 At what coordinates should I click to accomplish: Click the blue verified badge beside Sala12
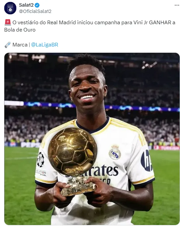(37, 5)
